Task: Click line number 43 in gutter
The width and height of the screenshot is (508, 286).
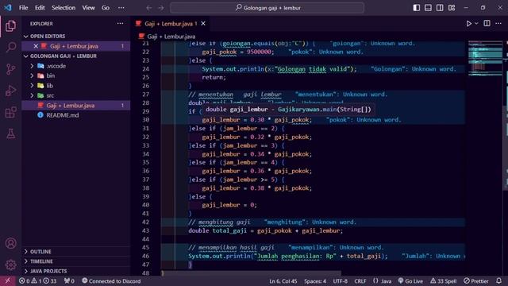Action: 145,230
